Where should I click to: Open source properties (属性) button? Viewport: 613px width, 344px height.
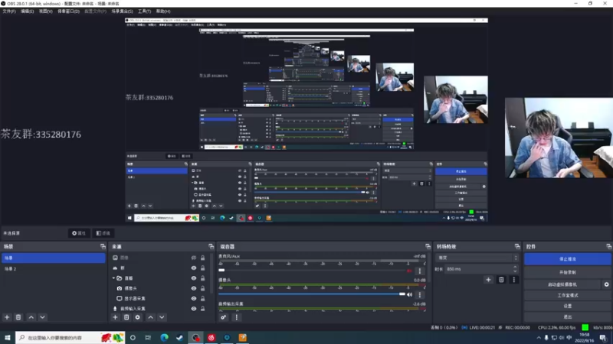pyautogui.click(x=79, y=233)
